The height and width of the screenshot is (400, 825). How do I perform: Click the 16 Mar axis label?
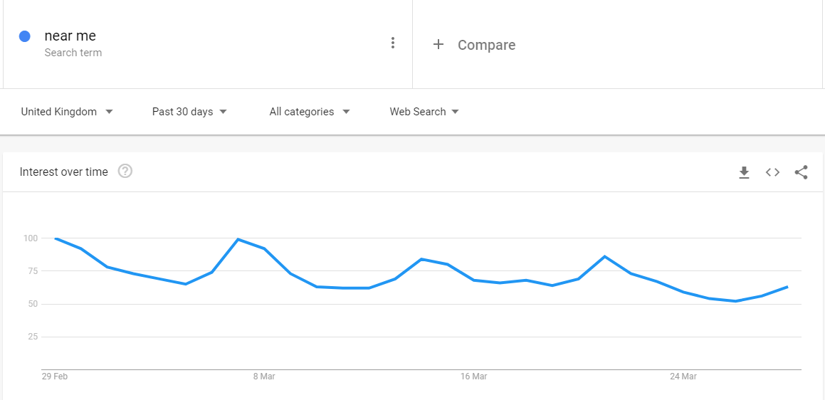pyautogui.click(x=473, y=377)
